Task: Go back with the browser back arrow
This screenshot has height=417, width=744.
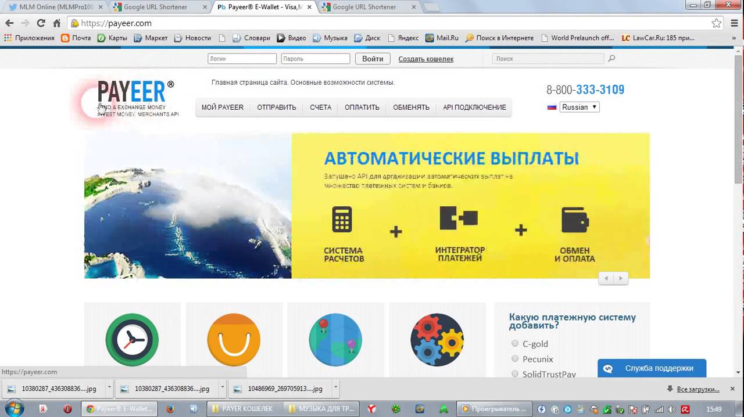Action: click(9, 23)
